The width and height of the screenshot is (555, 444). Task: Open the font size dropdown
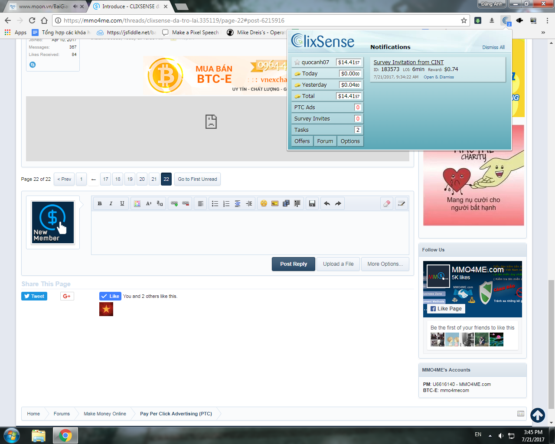point(148,203)
